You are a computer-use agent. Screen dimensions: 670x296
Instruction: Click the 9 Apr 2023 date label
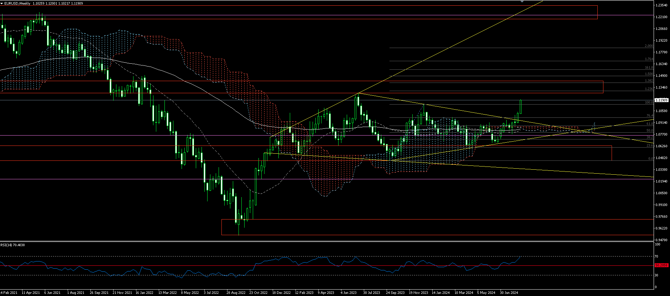click(326, 293)
